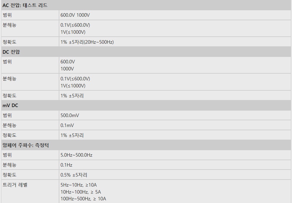Click the '100Hz~500Hz, ≥ 10A' trigger level line
This screenshot has width=292, height=203.
83,199
